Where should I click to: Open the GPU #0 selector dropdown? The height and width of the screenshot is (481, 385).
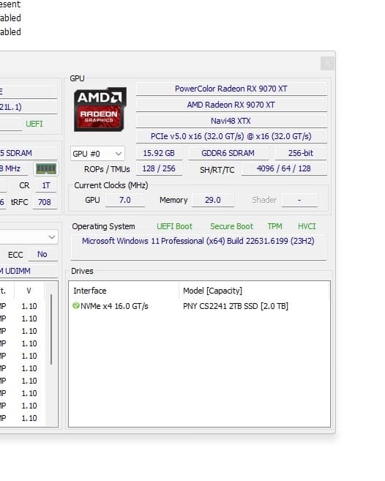pos(97,154)
